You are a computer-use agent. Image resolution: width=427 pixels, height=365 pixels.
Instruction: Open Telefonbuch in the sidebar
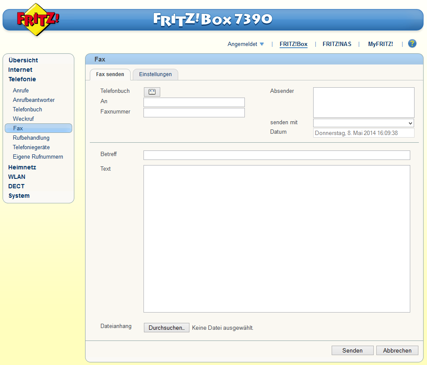(27, 110)
